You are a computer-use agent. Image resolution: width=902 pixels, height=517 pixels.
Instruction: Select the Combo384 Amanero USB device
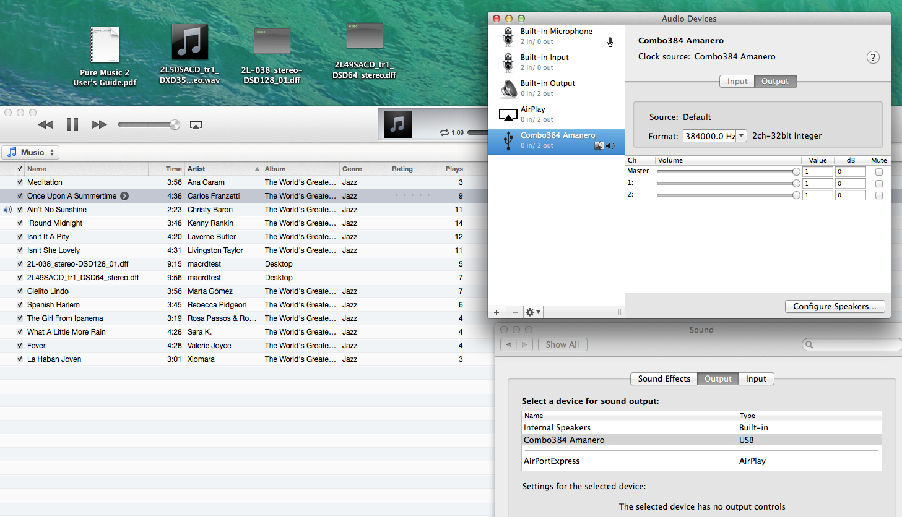point(556,141)
